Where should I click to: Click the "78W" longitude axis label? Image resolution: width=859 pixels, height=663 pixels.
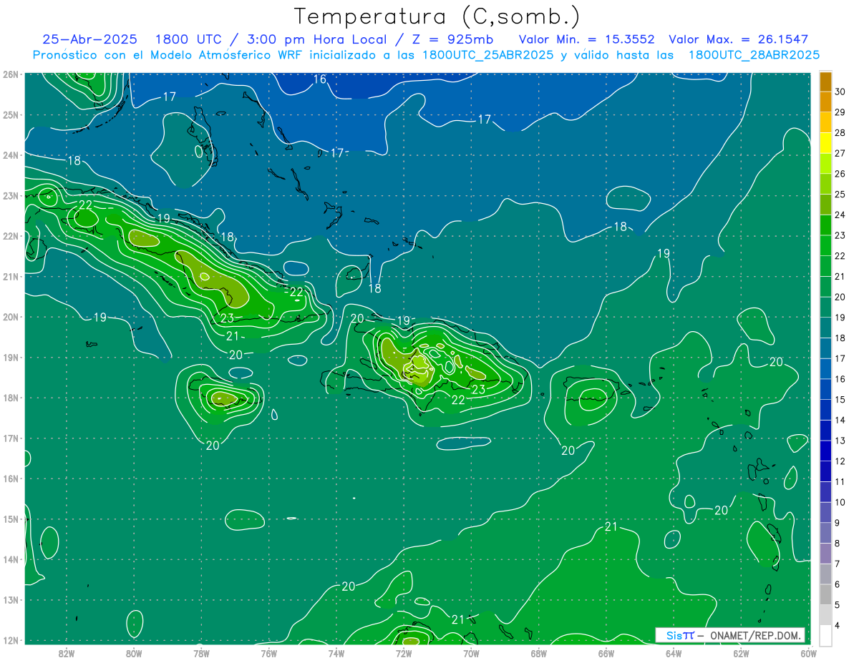tap(201, 653)
